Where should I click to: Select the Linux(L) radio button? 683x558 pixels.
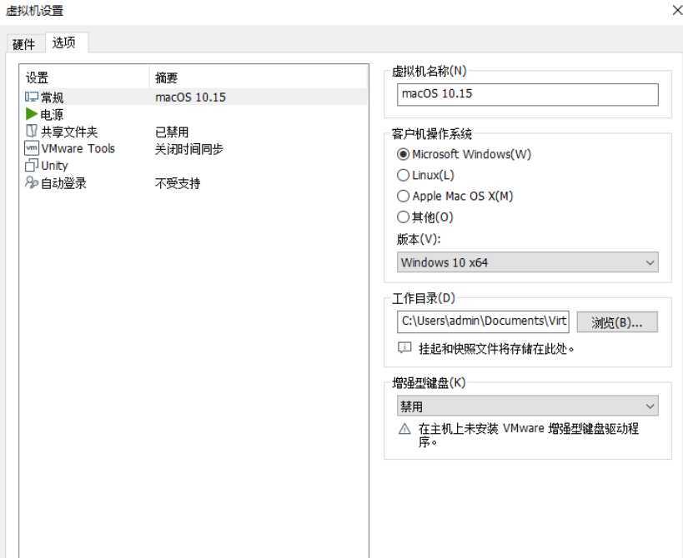403,175
